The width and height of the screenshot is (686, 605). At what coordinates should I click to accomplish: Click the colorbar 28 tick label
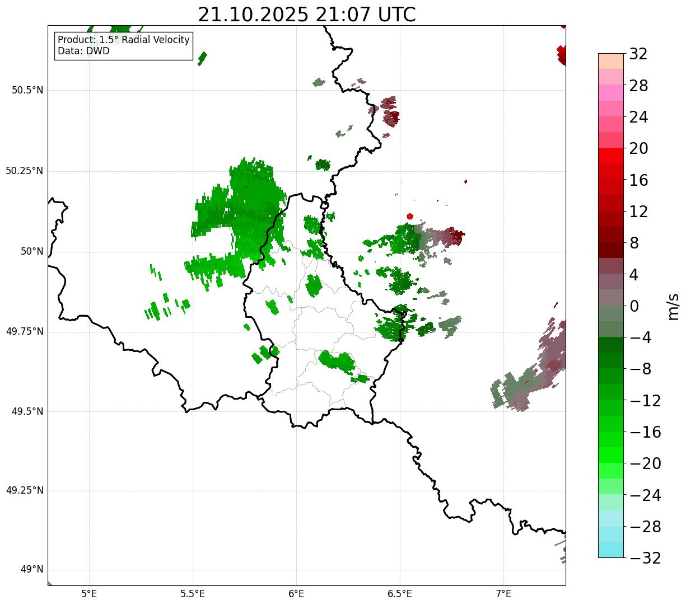638,86
